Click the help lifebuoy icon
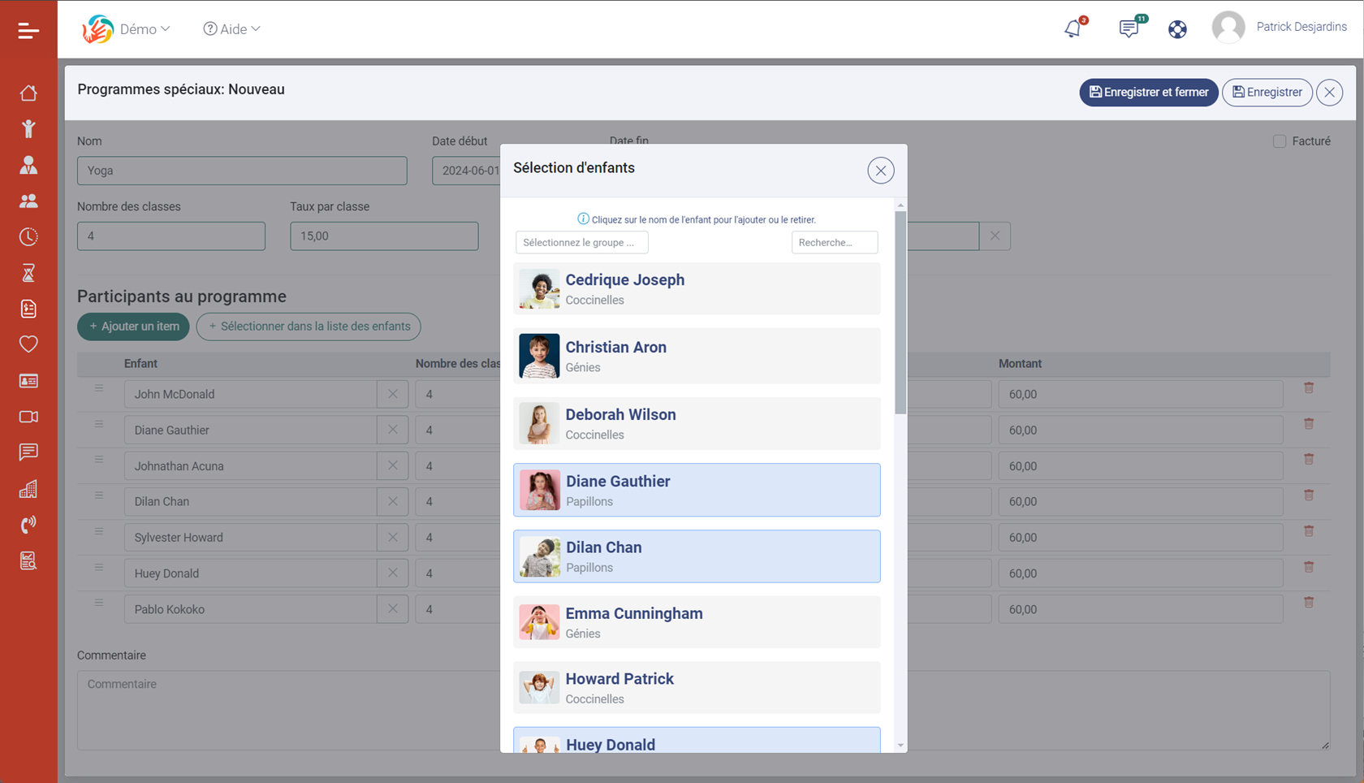Image resolution: width=1364 pixels, height=783 pixels. coord(1177,29)
